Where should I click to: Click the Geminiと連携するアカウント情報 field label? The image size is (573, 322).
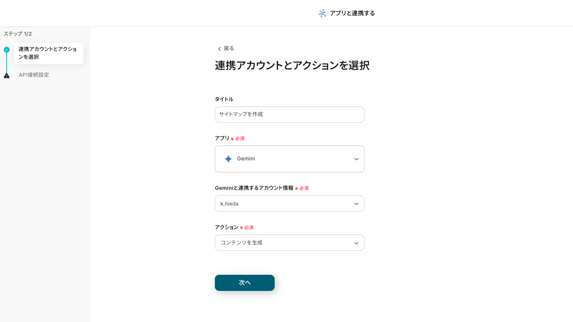tap(254, 188)
